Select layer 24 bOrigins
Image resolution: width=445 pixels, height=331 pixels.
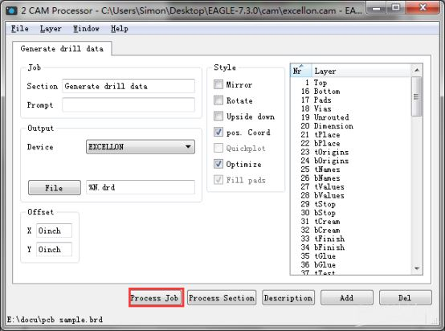tap(351, 161)
